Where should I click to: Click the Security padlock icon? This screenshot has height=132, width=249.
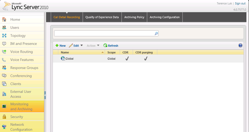pyautogui.click(x=4, y=117)
